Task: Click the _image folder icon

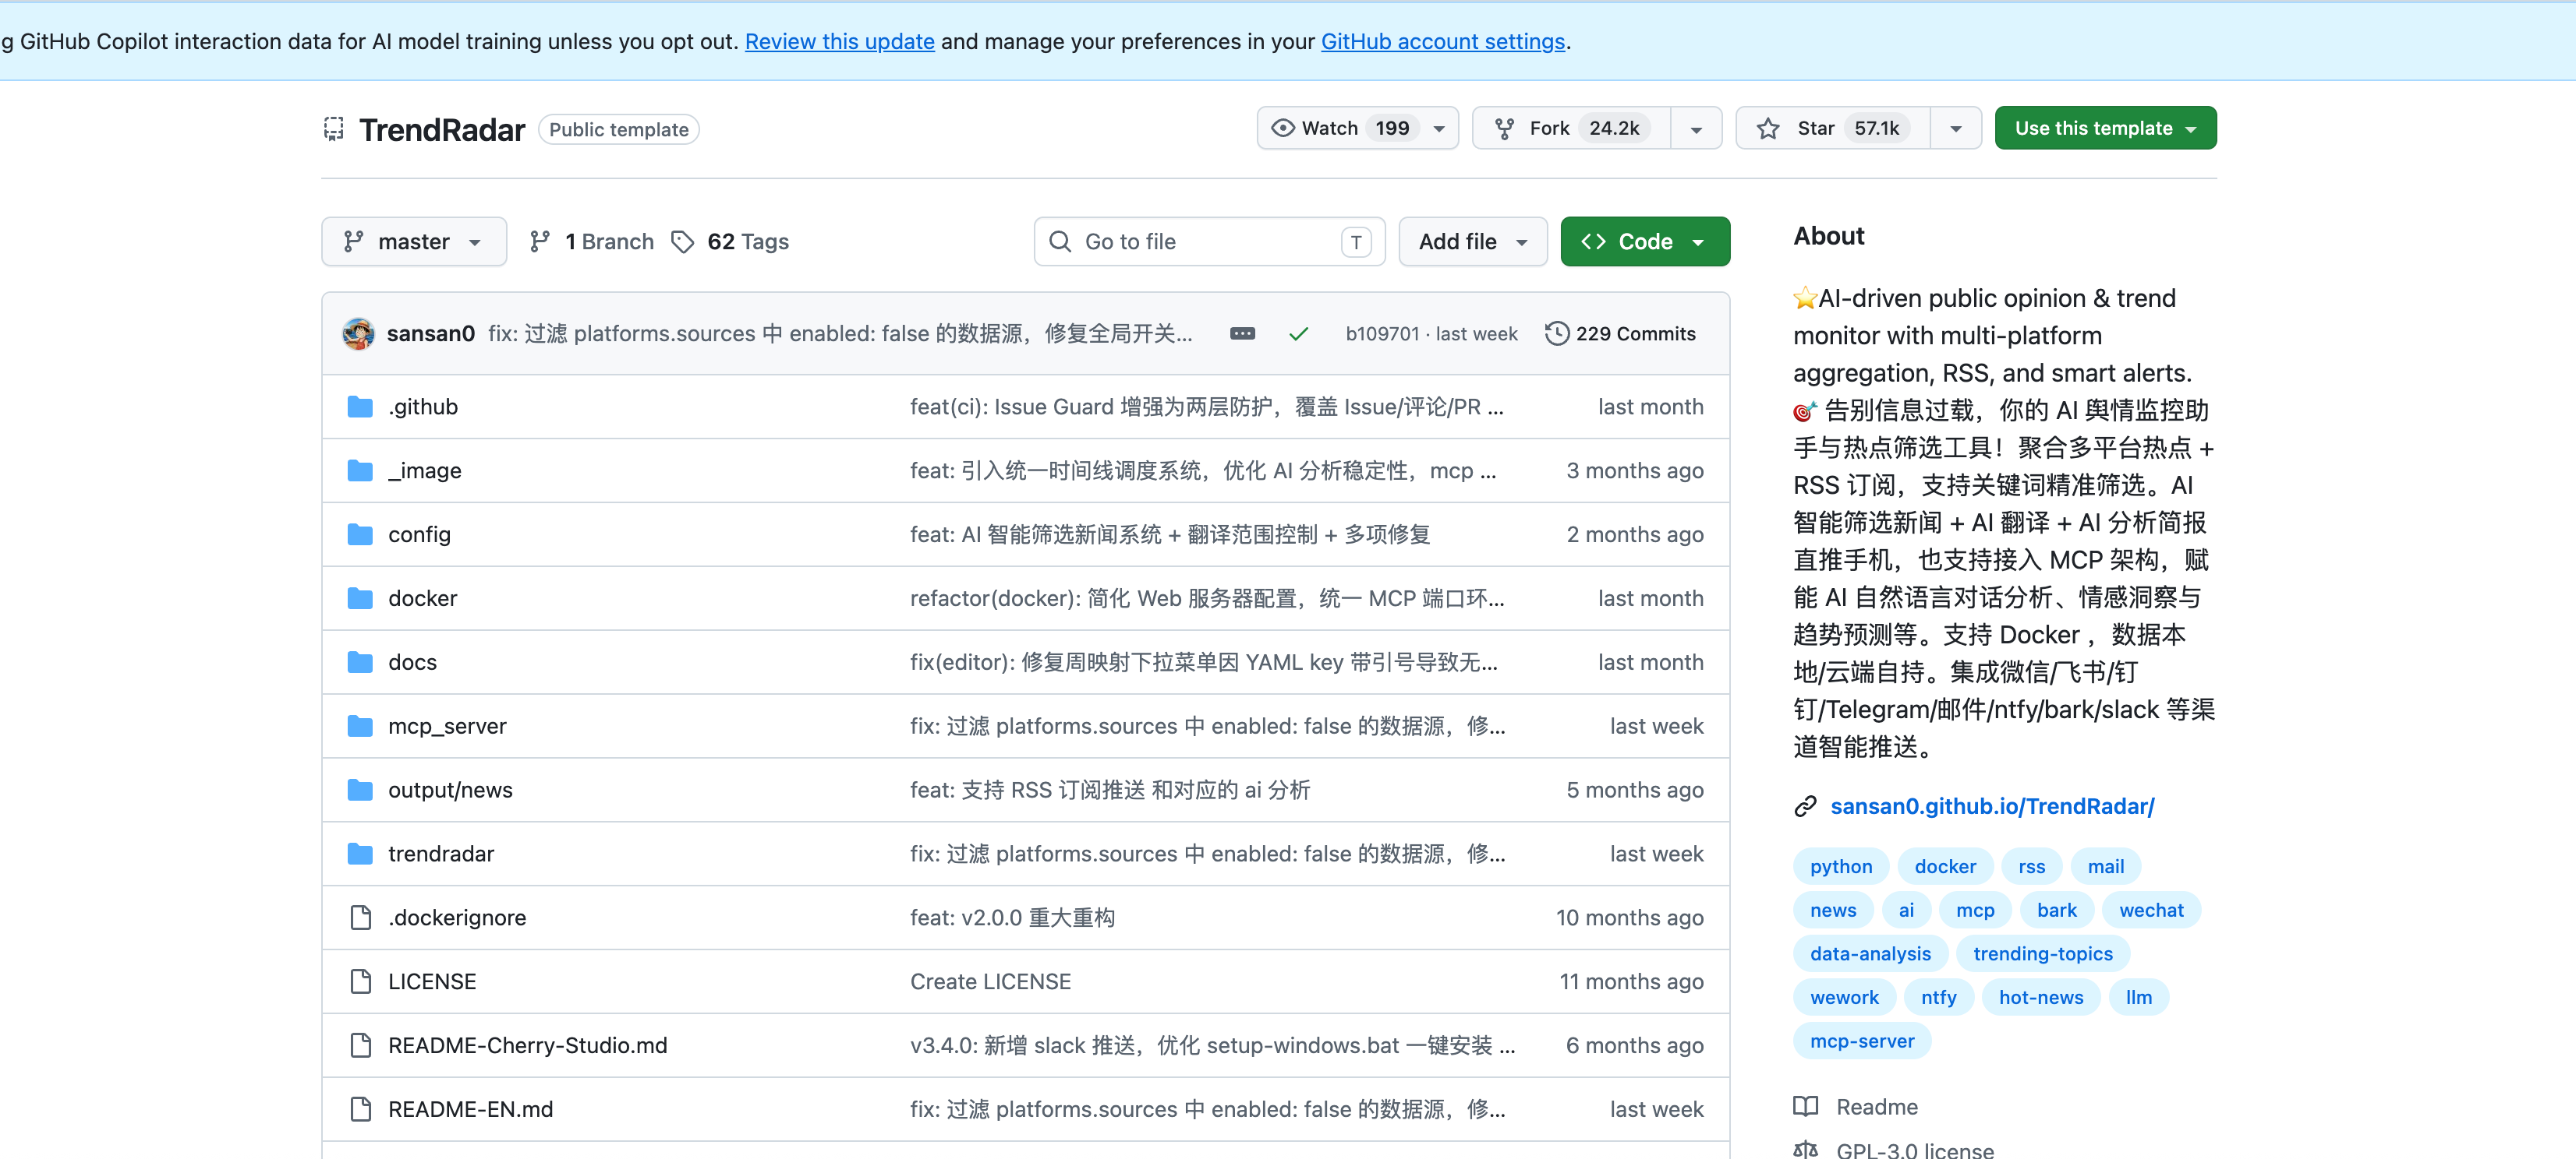Action: (360, 470)
